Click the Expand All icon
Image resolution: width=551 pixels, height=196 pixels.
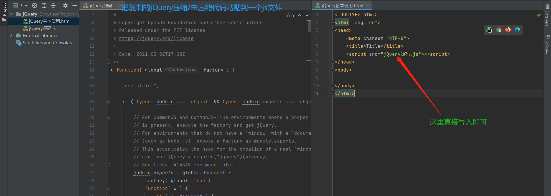click(x=44, y=5)
